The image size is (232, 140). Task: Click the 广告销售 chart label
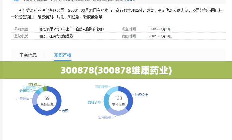pos(23,98)
